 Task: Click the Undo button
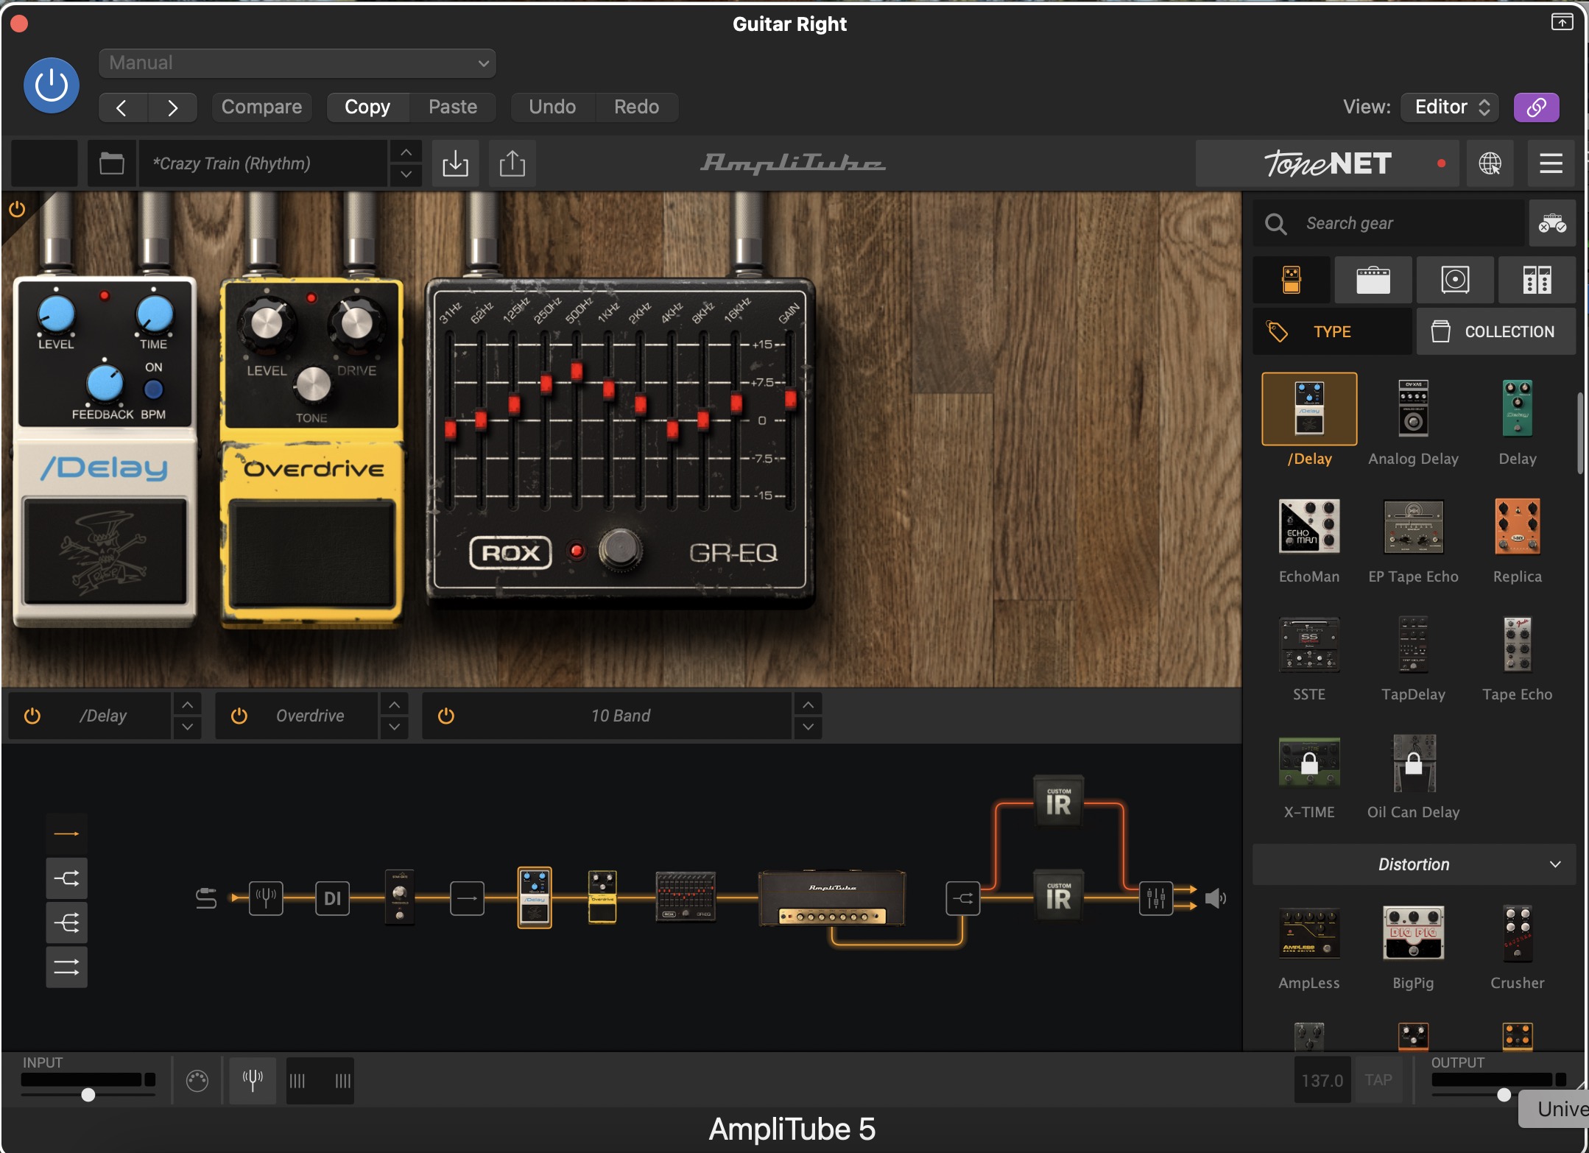pos(552,107)
